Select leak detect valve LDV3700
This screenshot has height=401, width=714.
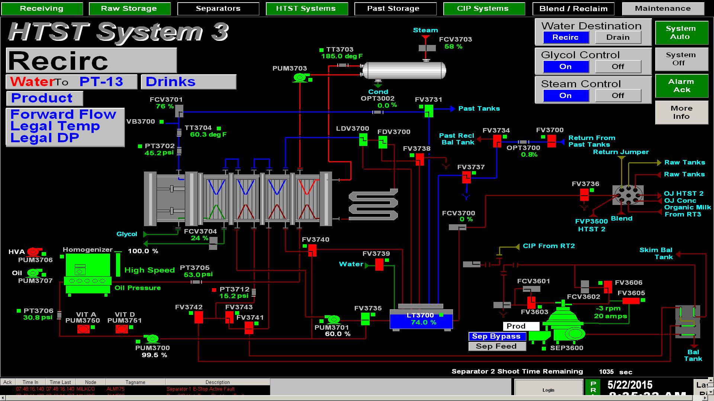363,140
